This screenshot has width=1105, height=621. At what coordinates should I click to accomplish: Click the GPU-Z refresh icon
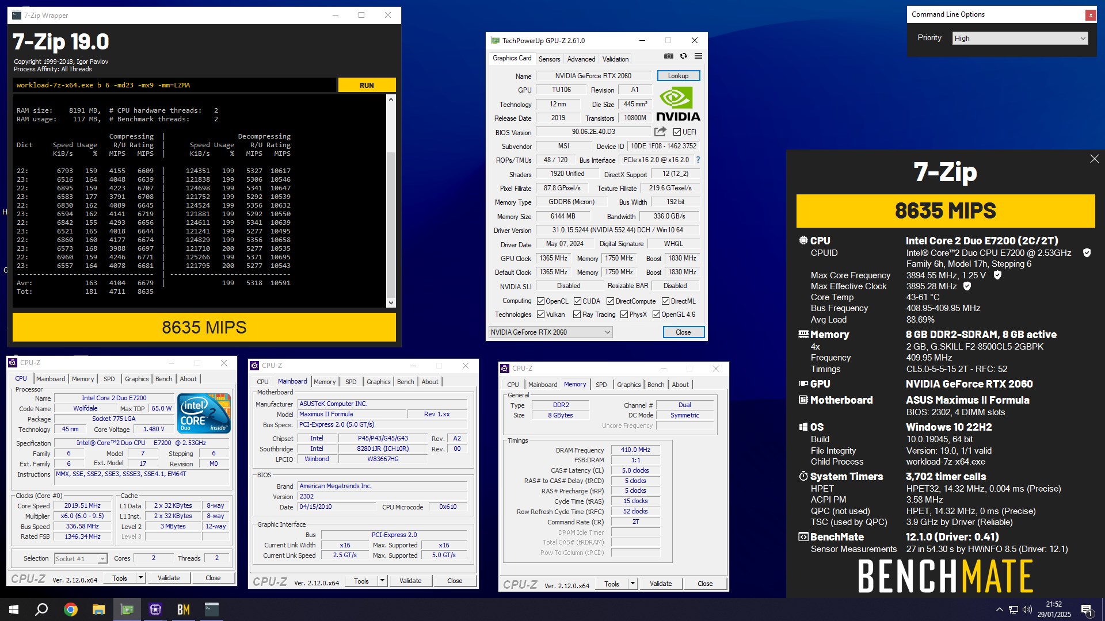[683, 56]
